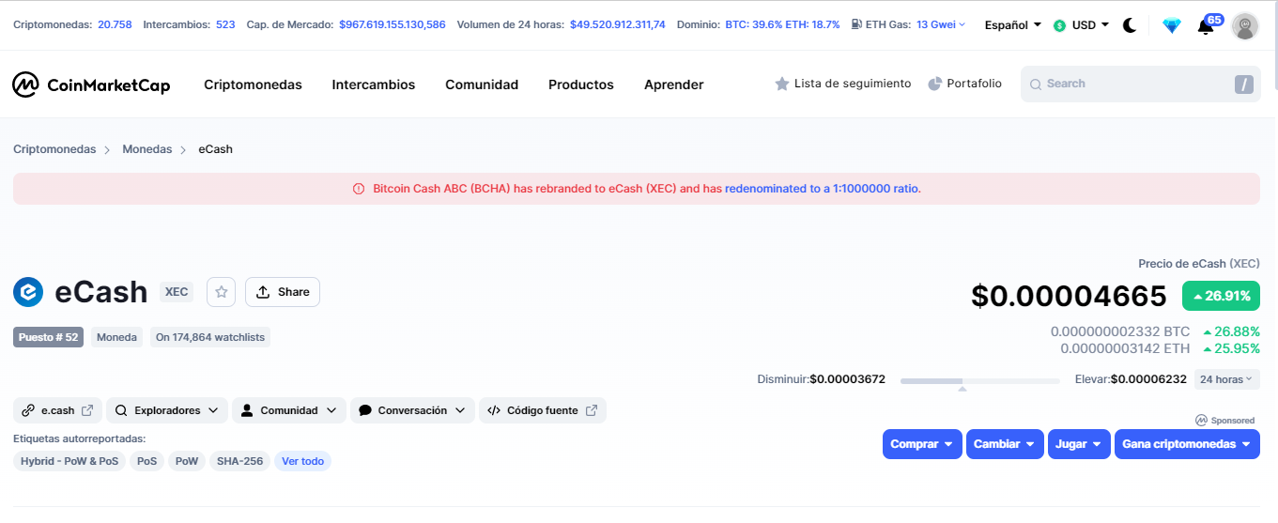Viewport: 1278px width, 523px height.
Task: Open USD currency dropdown
Action: tap(1082, 25)
